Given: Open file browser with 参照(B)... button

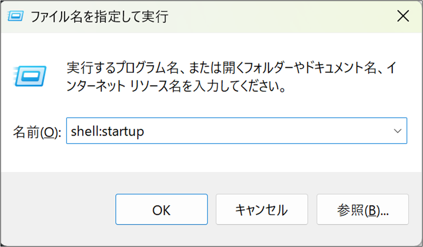Looking at the screenshot, I should click(x=362, y=210).
